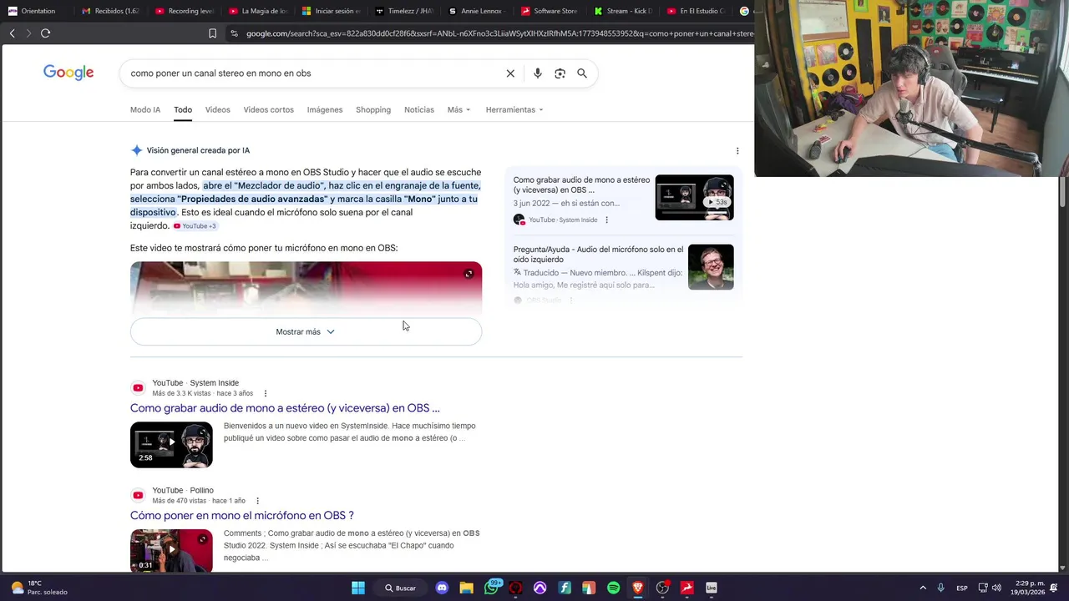The width and height of the screenshot is (1069, 601).
Task: Open options menu next to YouTube · System Inside source
Action: (607, 220)
